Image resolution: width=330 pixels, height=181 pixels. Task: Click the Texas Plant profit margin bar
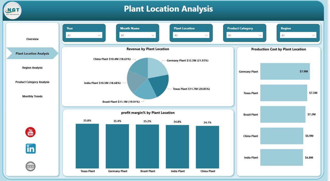(87, 145)
